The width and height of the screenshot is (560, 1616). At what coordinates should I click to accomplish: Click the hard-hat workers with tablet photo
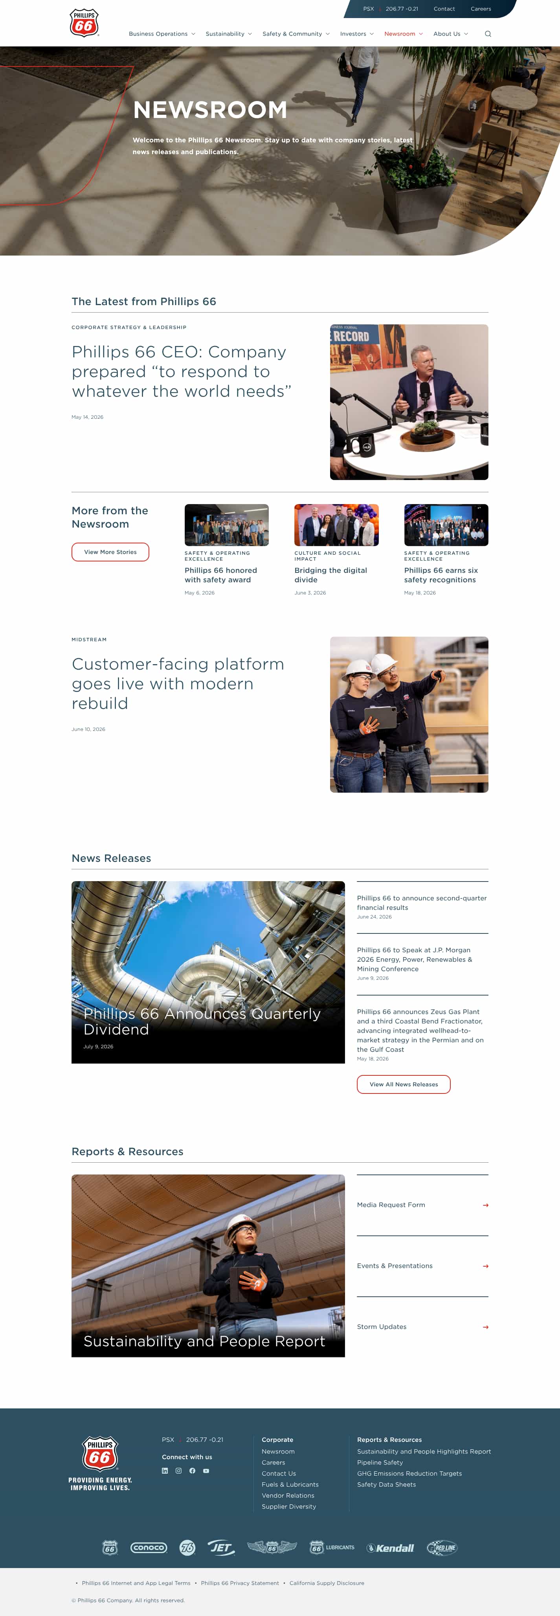[x=409, y=714]
